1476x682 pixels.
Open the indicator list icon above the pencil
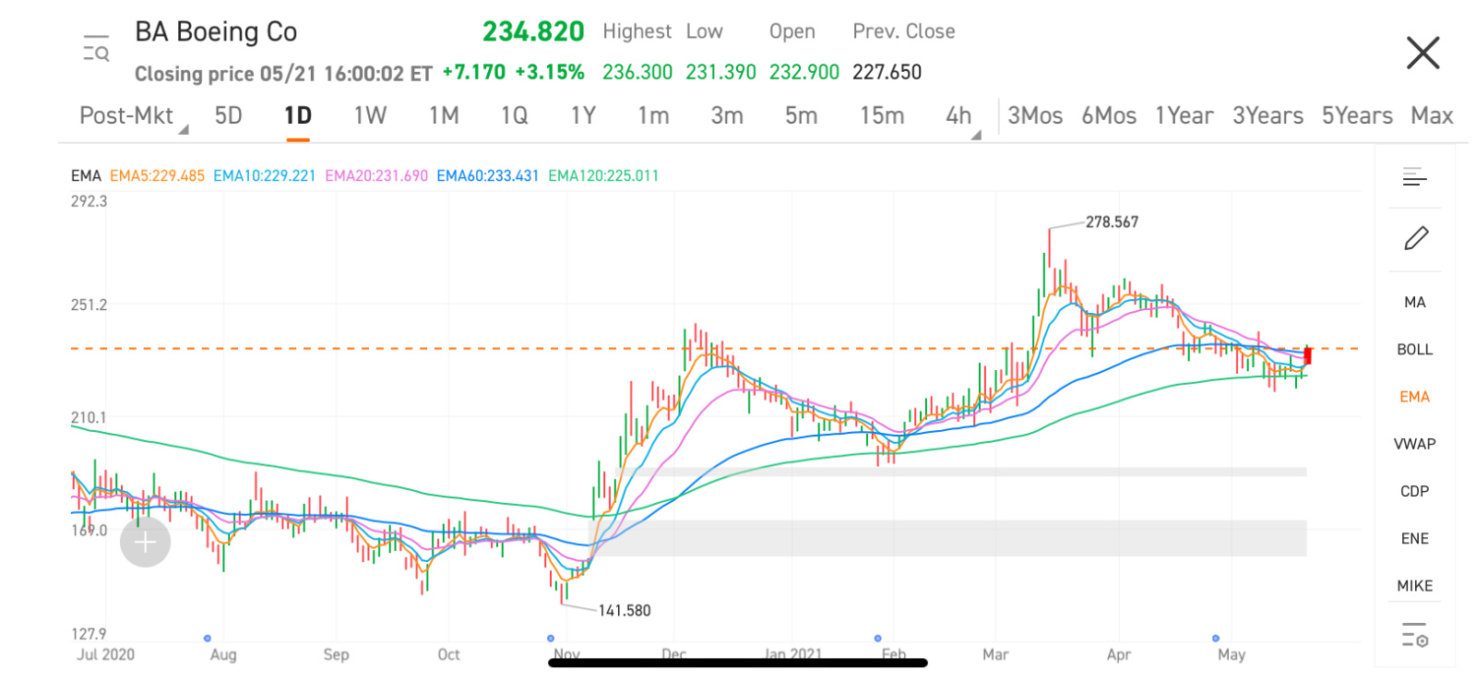[x=1414, y=177]
